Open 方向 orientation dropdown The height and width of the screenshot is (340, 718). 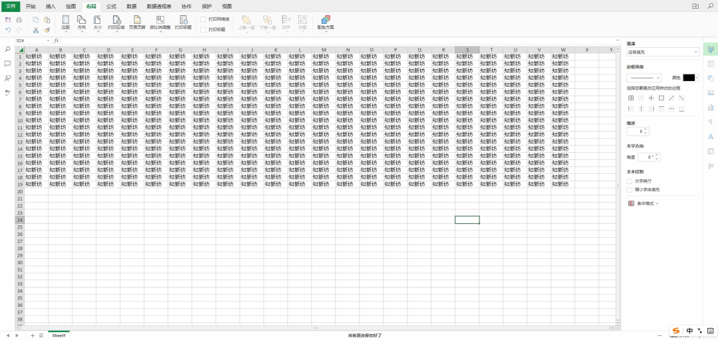tap(82, 23)
